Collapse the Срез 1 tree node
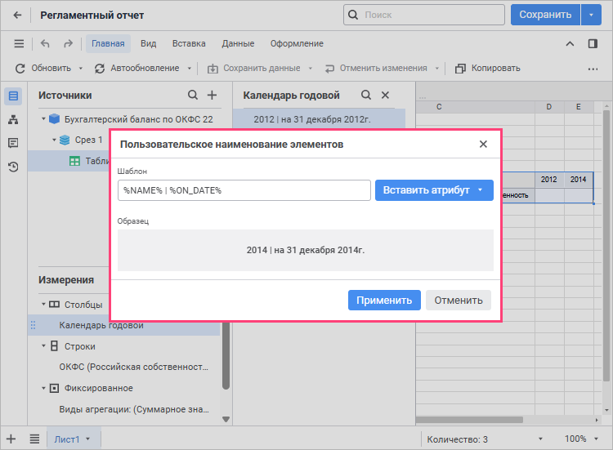The height and width of the screenshot is (450, 613). coord(54,140)
